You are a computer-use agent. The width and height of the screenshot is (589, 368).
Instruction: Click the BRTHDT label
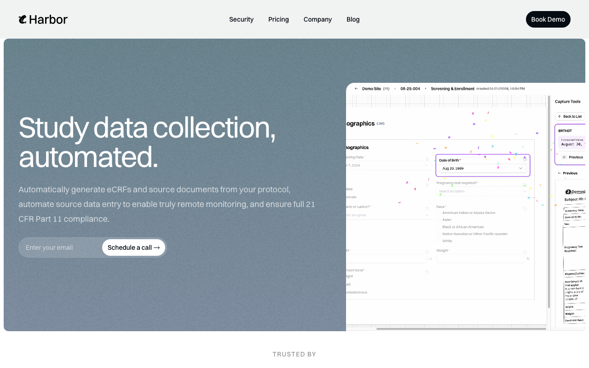(565, 131)
